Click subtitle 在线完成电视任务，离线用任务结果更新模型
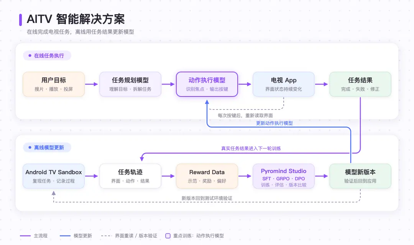Image resolution: width=414 pixels, height=245 pixels. [80, 32]
